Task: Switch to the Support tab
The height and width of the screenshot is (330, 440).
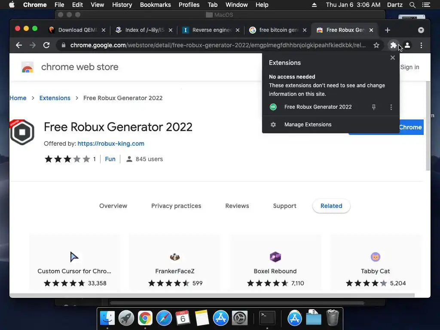Action: coord(284,206)
